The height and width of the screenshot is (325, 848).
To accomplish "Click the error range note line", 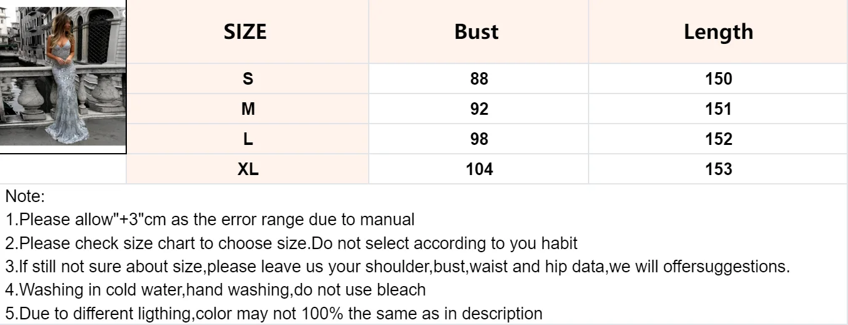I will click(x=210, y=220).
